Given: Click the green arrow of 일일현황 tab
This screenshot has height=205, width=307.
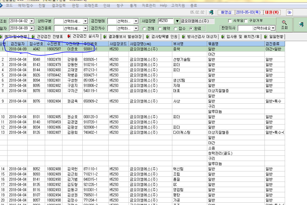Looking at the screenshot, I should click(265, 37).
